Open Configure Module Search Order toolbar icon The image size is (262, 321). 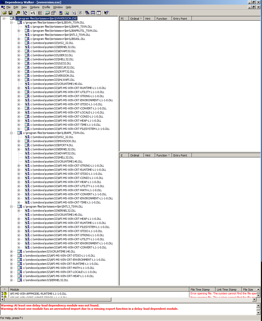67,13
